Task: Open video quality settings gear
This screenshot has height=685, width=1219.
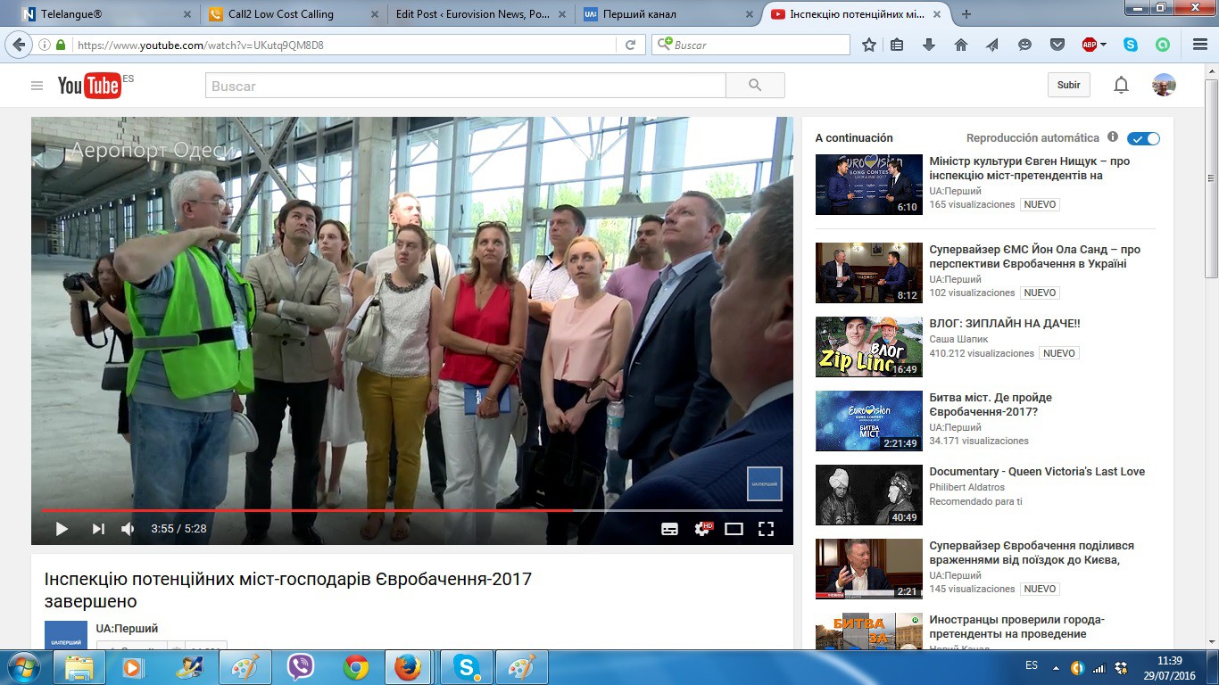Action: click(x=703, y=529)
